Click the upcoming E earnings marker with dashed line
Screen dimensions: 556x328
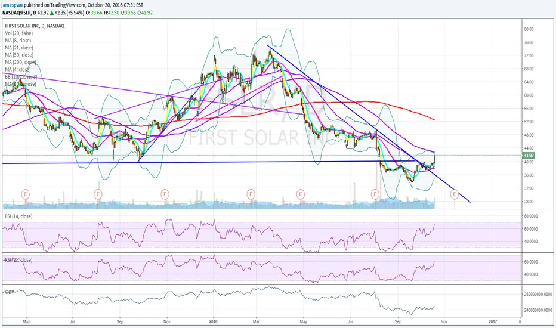[455, 194]
